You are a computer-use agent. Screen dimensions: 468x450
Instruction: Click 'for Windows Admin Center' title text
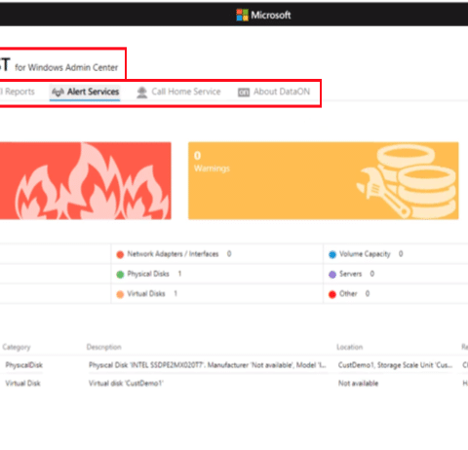point(66,67)
